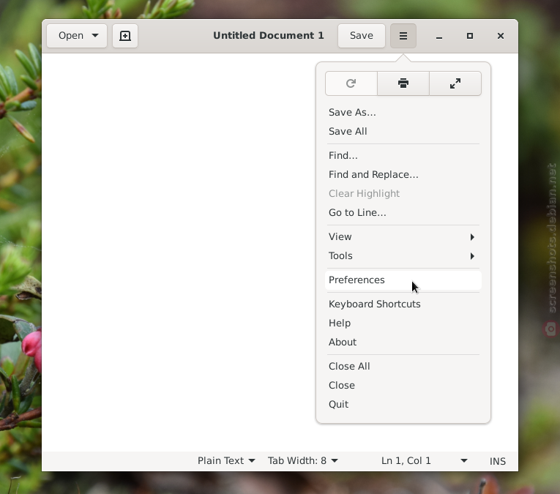
Task: Choose Quit from the menu
Action: [x=403, y=405]
